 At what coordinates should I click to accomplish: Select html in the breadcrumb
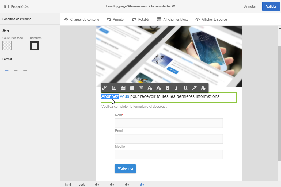point(68,185)
